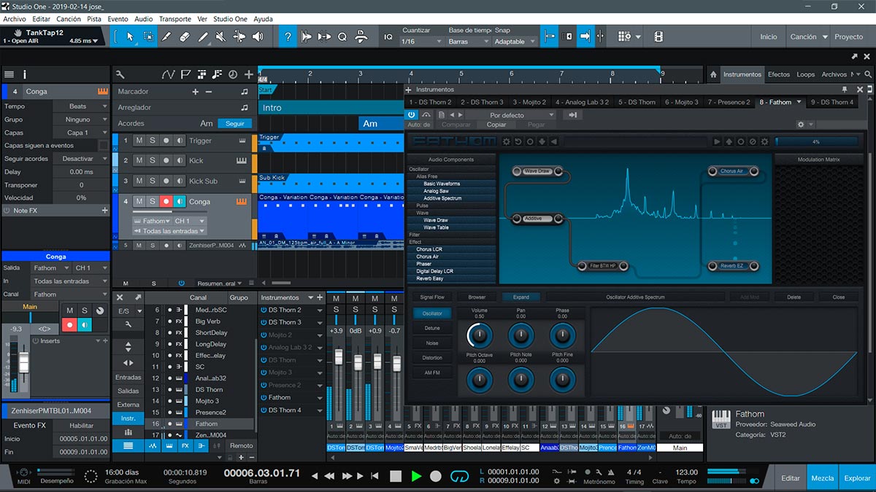876x492 pixels.
Task: Open the Ayuda menu
Action: point(263,19)
